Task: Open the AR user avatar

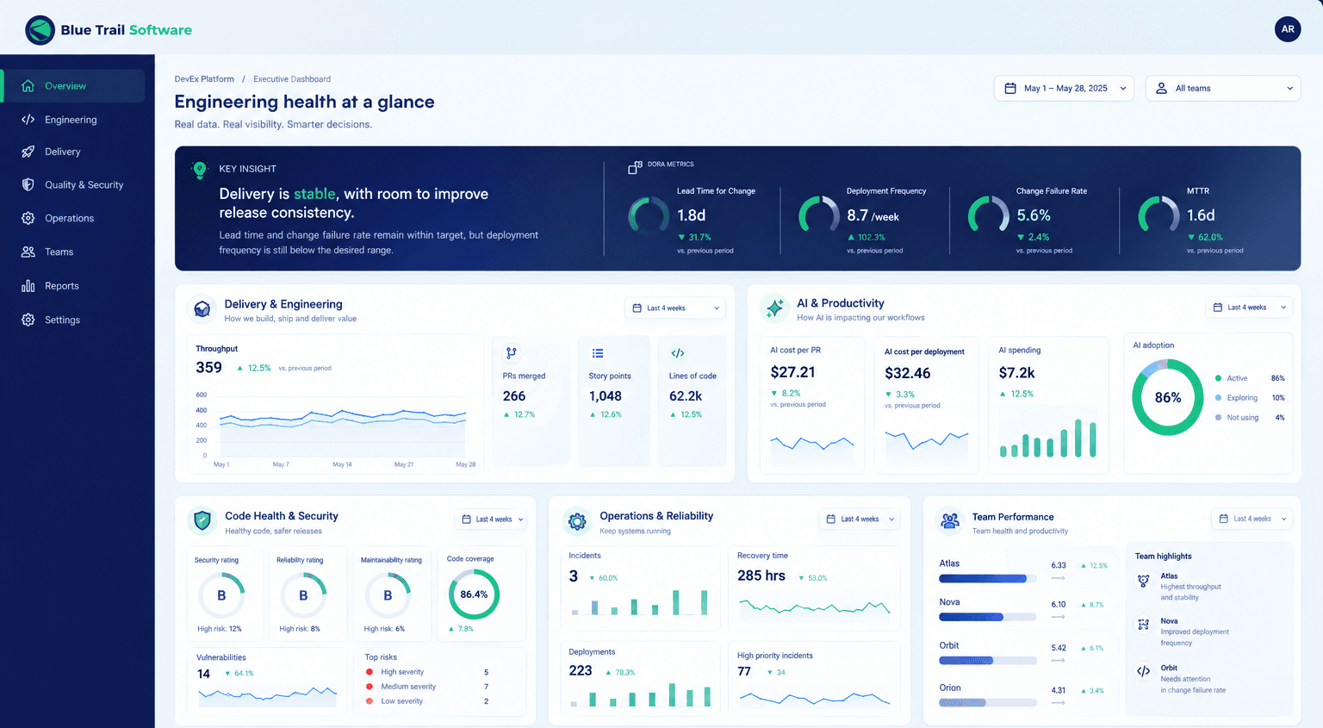Action: pos(1288,29)
